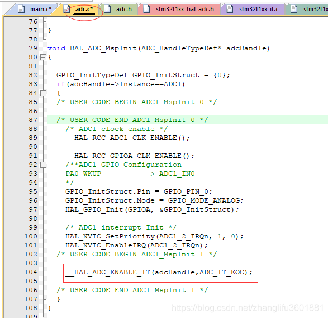Click the GPIO_InitTypeDef declaration line

(143, 75)
